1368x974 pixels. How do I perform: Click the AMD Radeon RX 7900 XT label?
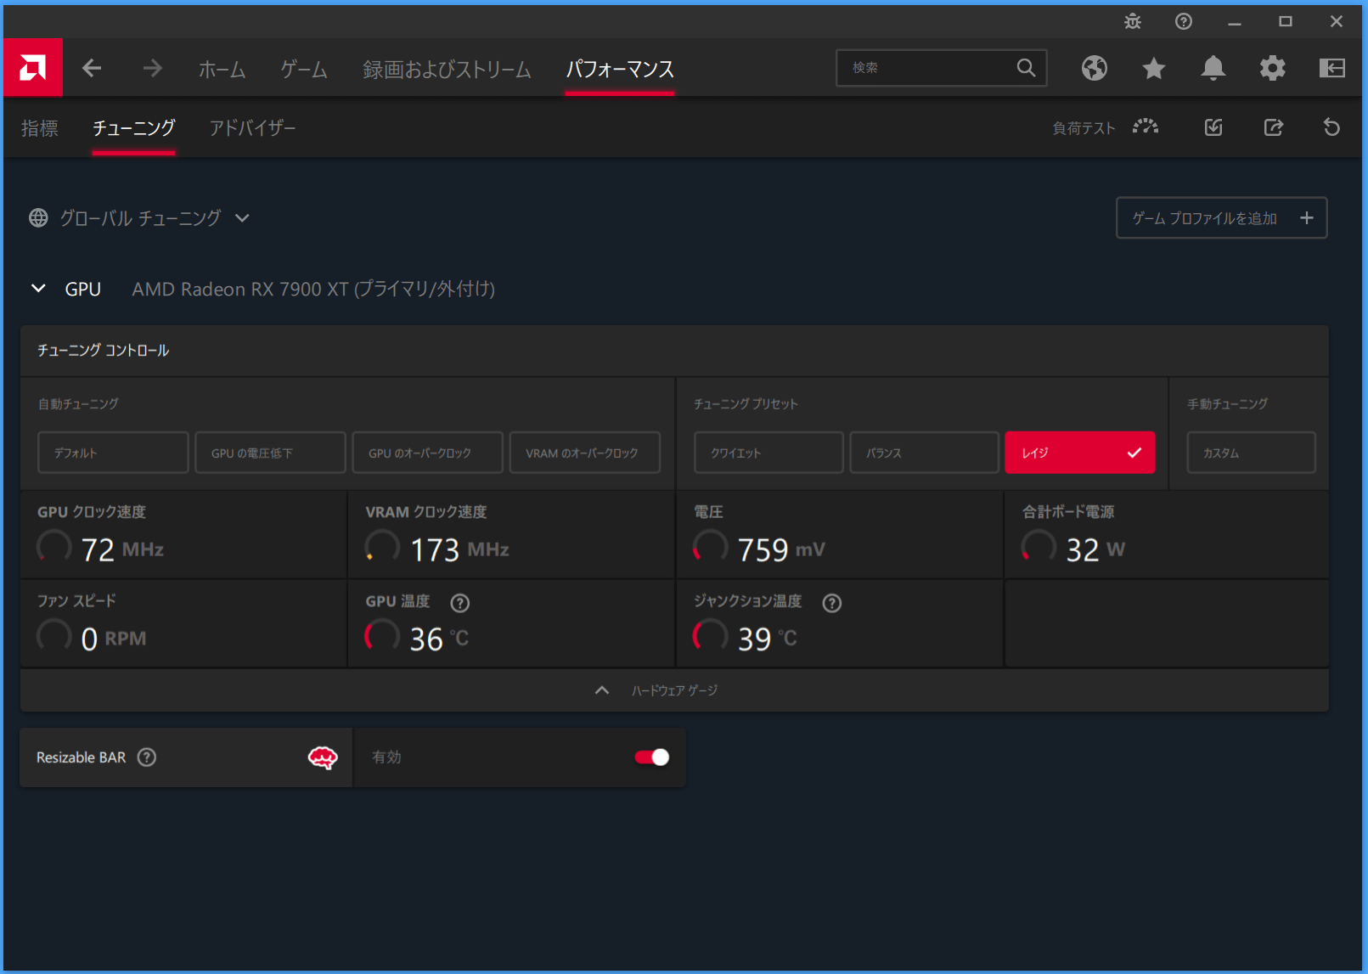tap(313, 290)
